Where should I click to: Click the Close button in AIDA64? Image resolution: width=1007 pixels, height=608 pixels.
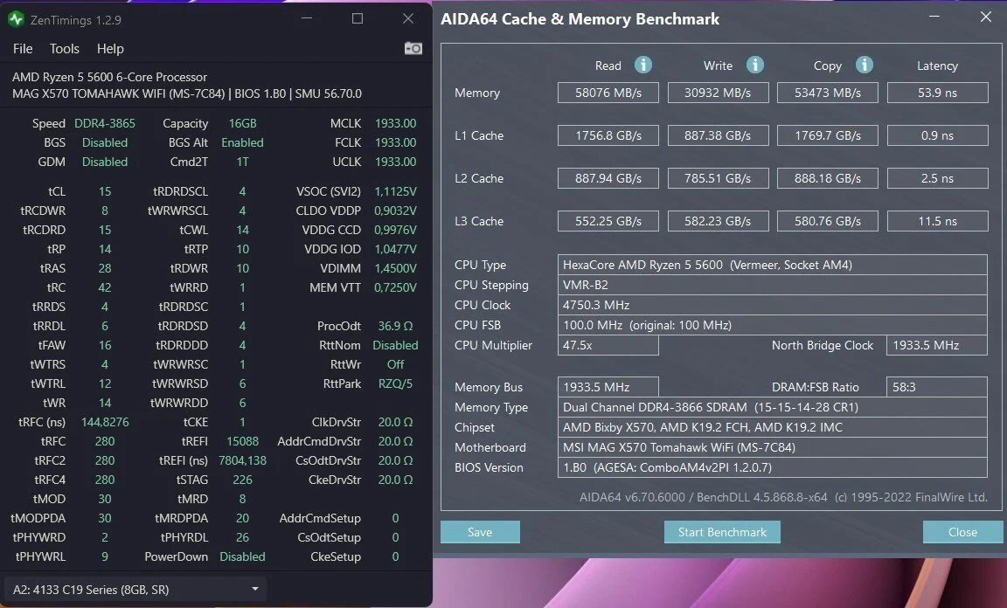(962, 532)
